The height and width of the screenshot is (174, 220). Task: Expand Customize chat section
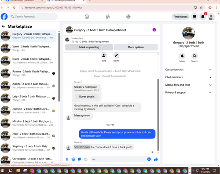pos(188,69)
